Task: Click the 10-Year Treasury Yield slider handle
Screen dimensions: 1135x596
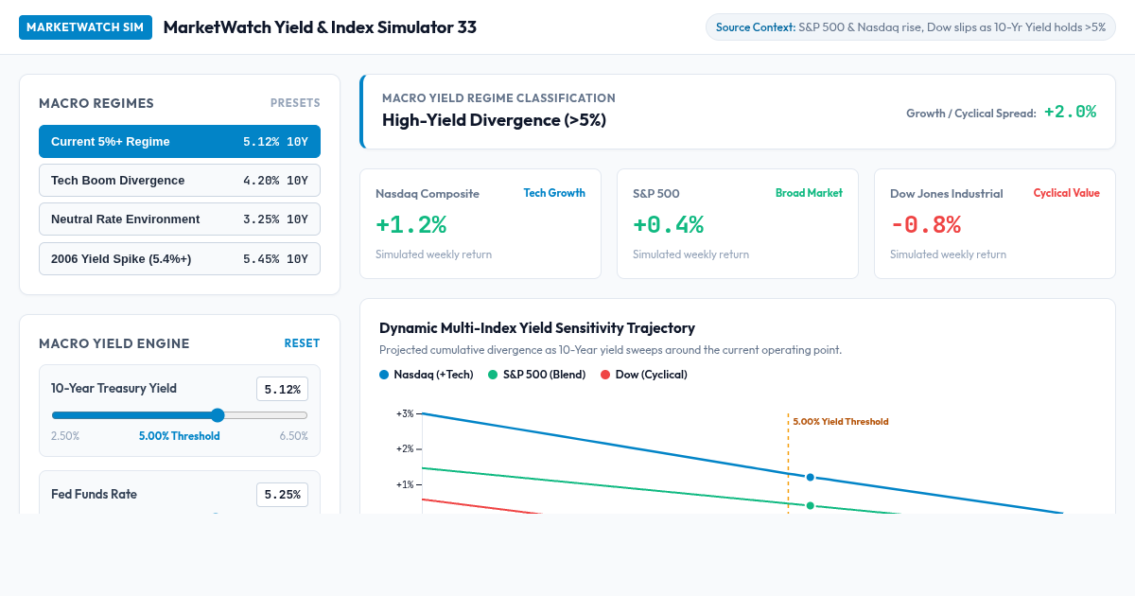Action: coord(218,415)
